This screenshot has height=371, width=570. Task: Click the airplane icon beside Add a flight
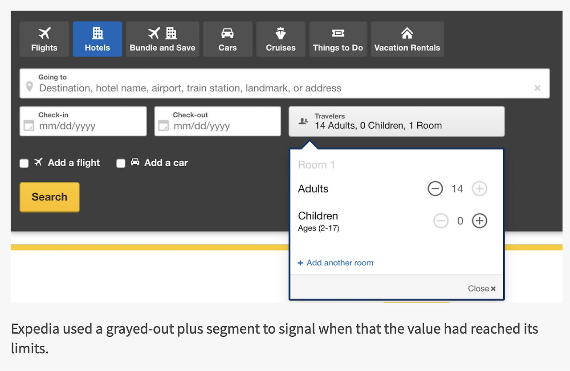[x=38, y=162]
